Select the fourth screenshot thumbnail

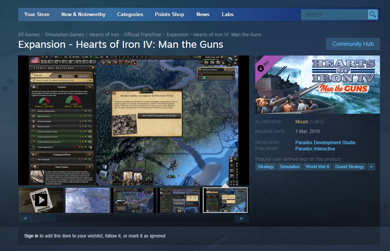(x=179, y=200)
